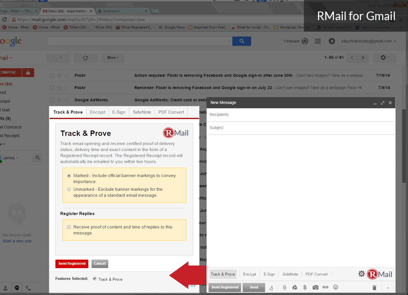Screen dimensions: 408x295
Task: Discard draft with the trash icon
Action: 374,288
